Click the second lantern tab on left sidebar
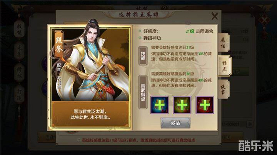Screen dimensions: 277x155 tap(19, 51)
